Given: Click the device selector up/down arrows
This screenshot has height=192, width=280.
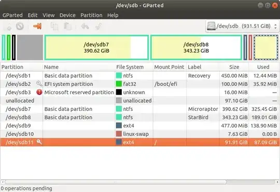Looking at the screenshot, I should tap(275, 27).
